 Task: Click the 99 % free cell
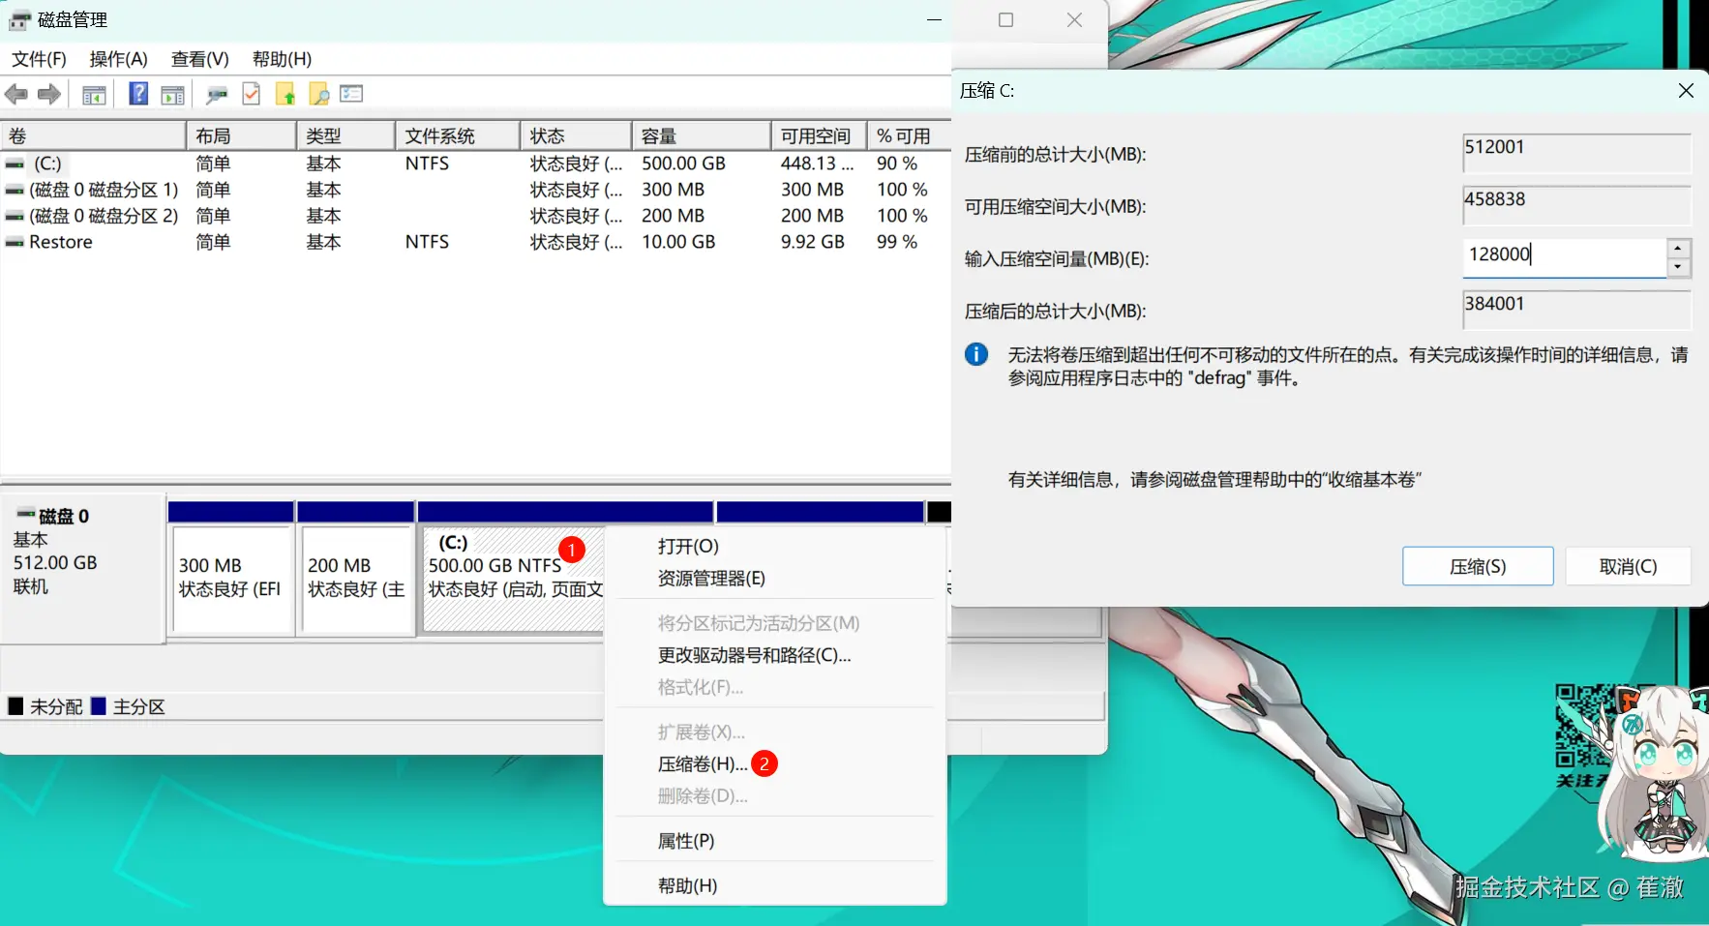click(897, 242)
